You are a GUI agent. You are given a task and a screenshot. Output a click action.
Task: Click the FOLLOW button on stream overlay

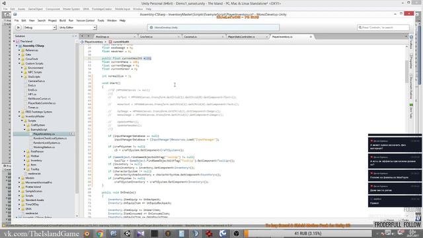click(412, 225)
